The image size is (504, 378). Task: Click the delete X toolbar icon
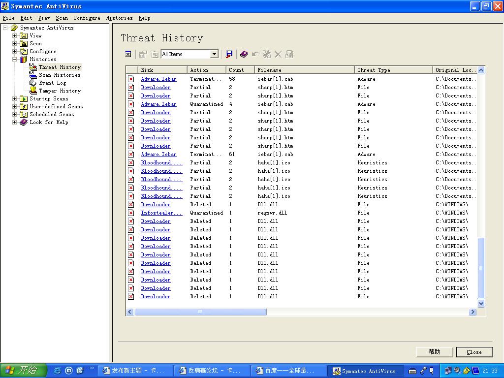278,54
